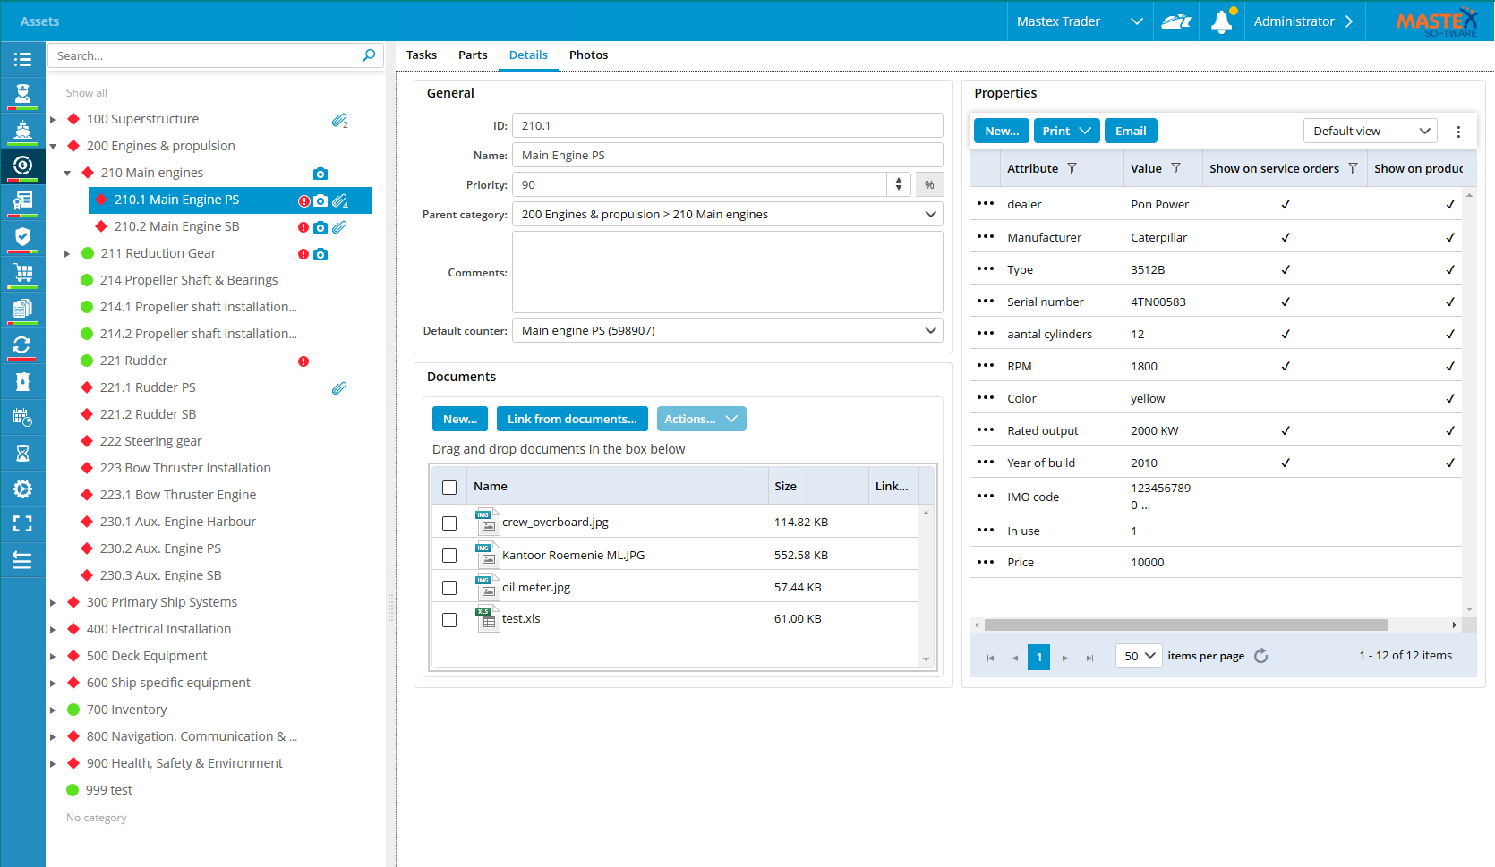The image size is (1495, 867).
Task: Check the test.xls checkbox
Action: coord(449,619)
